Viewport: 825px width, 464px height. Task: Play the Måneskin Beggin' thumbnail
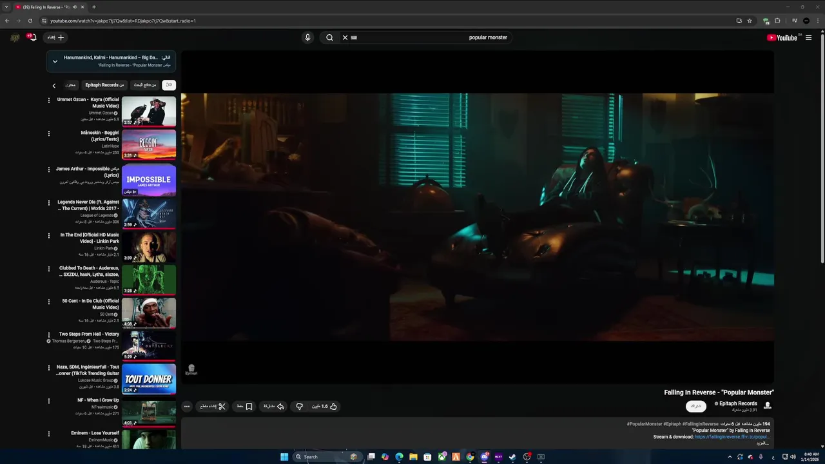[149, 144]
